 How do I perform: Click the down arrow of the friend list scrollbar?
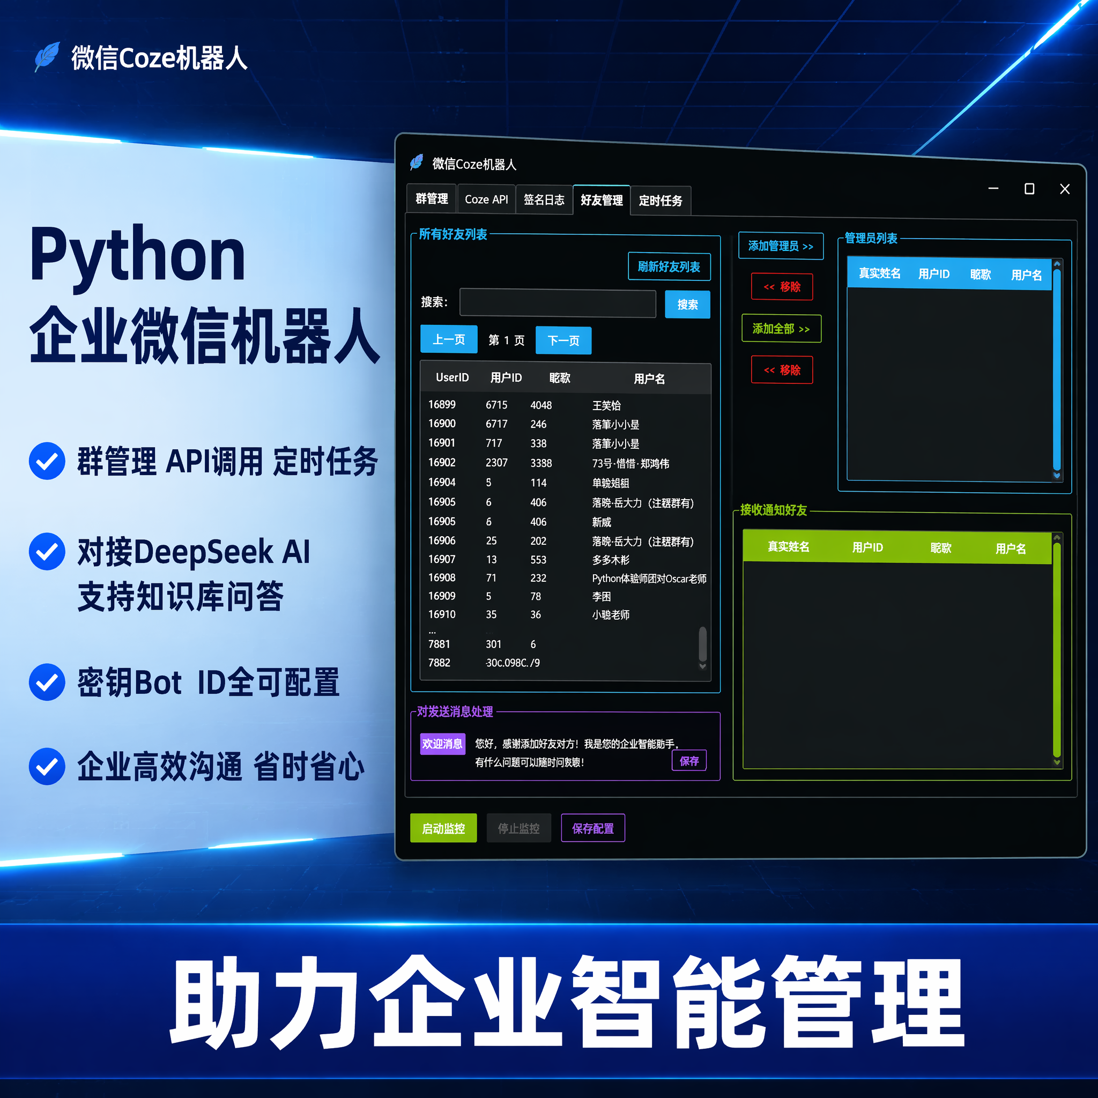pos(702,666)
